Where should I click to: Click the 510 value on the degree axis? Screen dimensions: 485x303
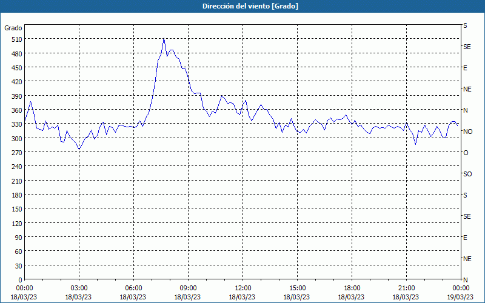pyautogui.click(x=17, y=39)
